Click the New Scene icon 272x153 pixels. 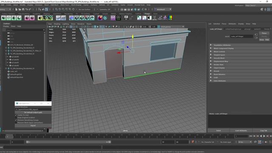[x=16, y=9]
